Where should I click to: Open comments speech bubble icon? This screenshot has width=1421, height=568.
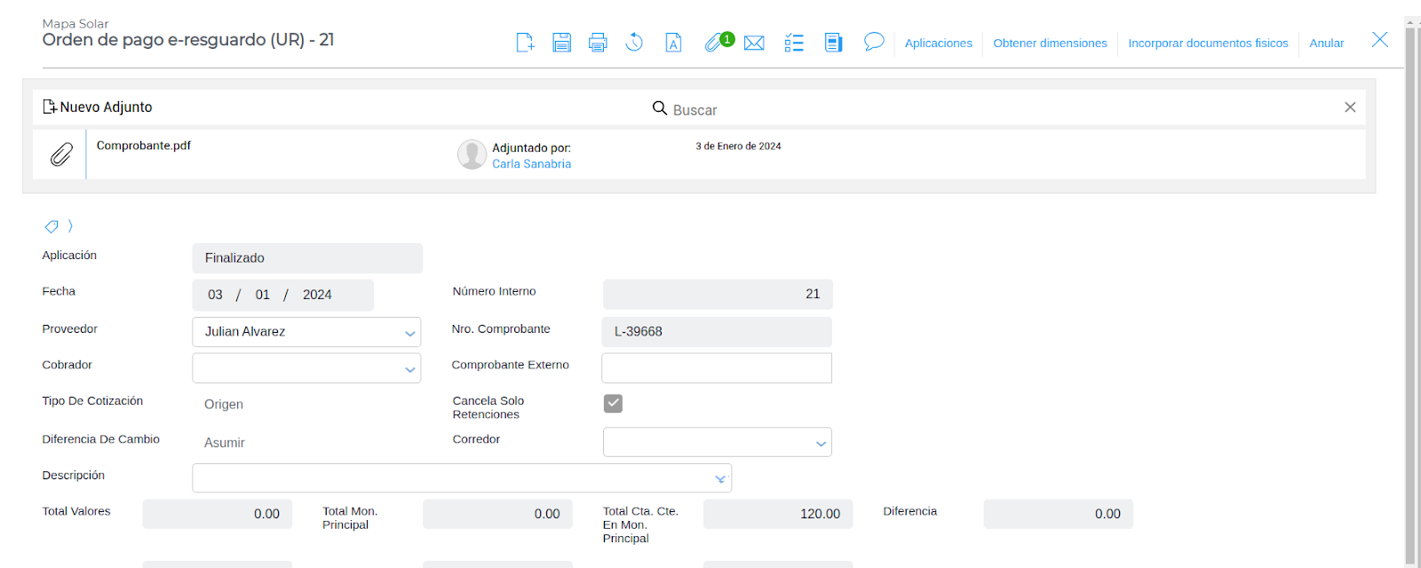coord(874,42)
